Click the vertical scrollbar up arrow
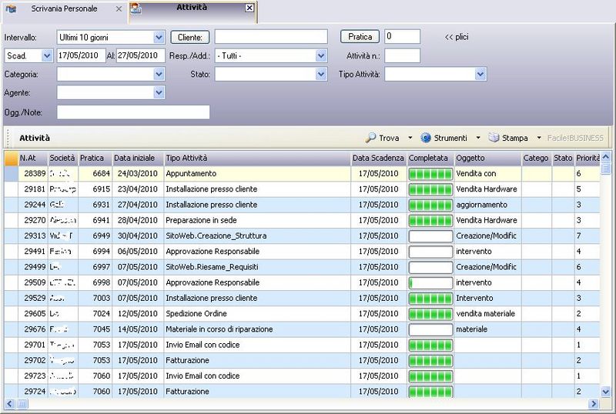 605,157
